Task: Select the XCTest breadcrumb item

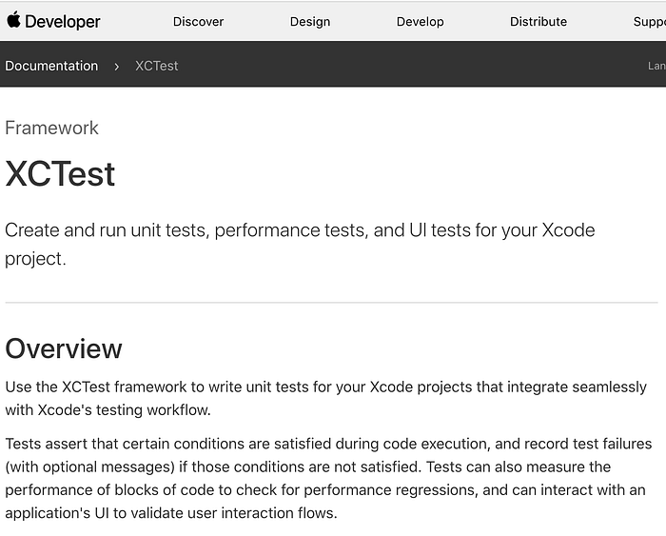Action: (x=156, y=66)
